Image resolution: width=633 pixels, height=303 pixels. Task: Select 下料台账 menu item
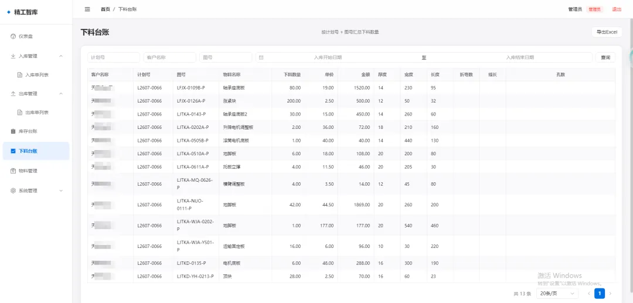coord(36,151)
